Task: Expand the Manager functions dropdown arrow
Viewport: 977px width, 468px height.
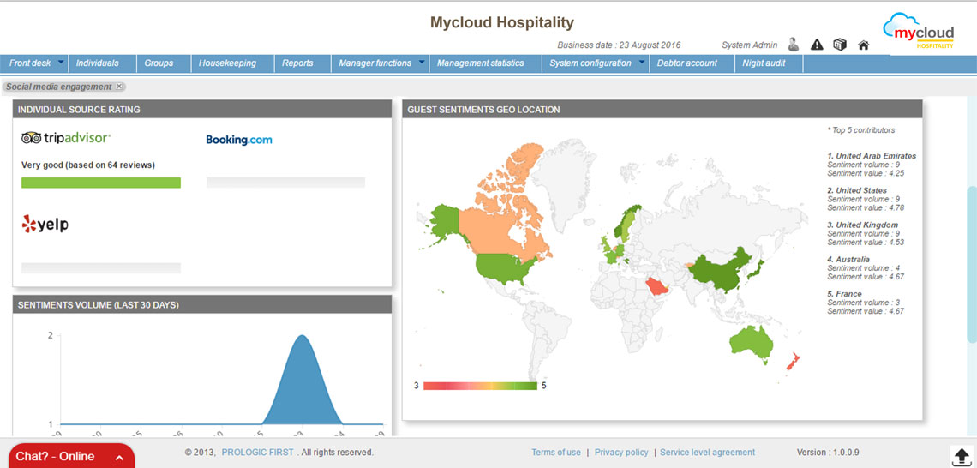Action: pos(421,63)
